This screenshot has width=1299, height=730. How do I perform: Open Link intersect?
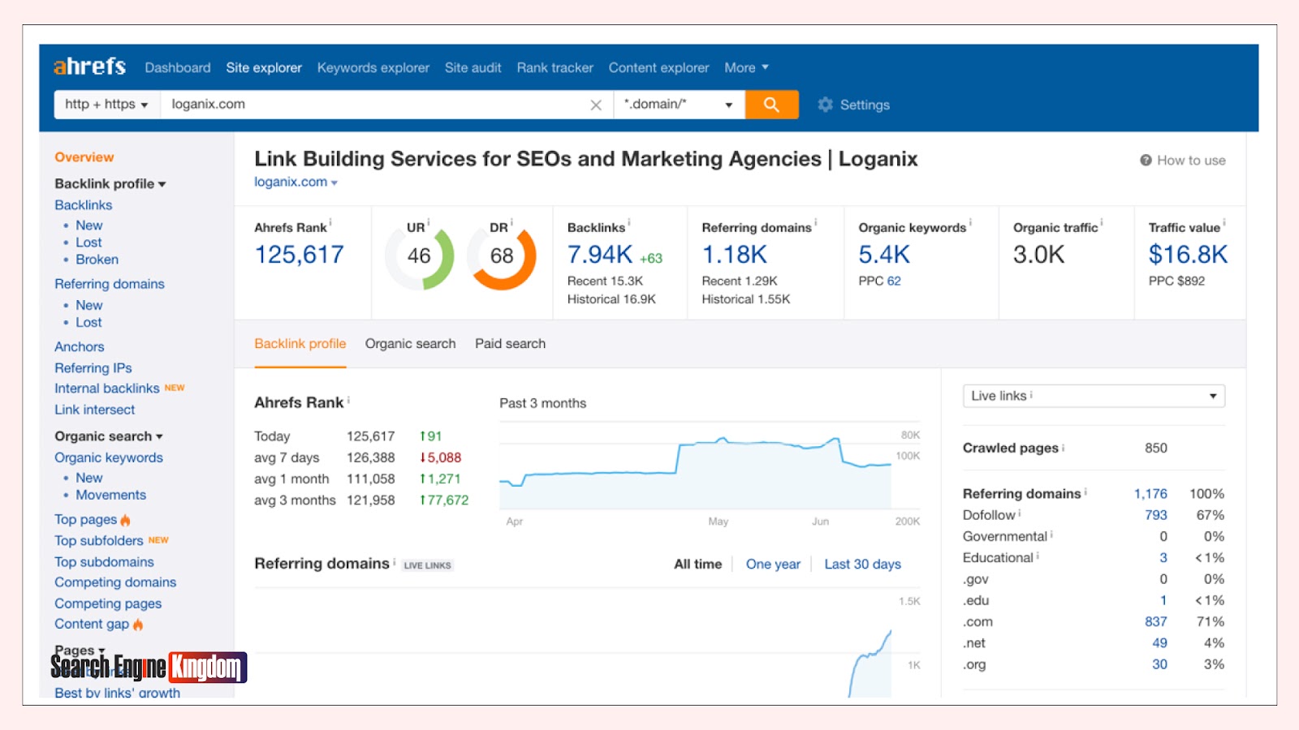[x=95, y=410]
